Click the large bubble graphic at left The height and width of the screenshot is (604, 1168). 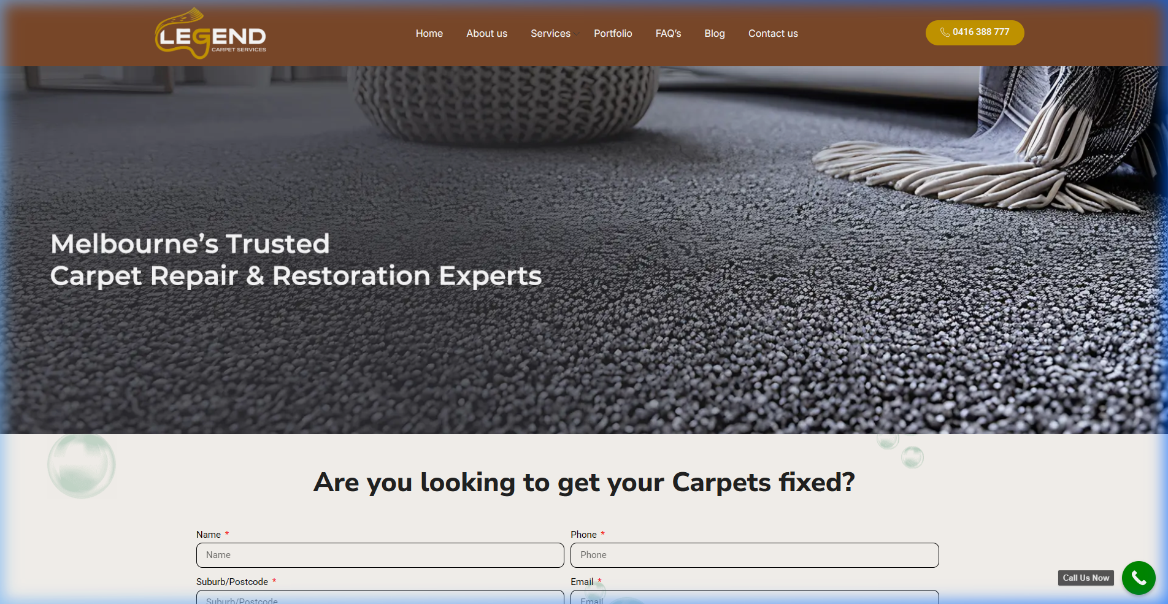click(x=82, y=465)
